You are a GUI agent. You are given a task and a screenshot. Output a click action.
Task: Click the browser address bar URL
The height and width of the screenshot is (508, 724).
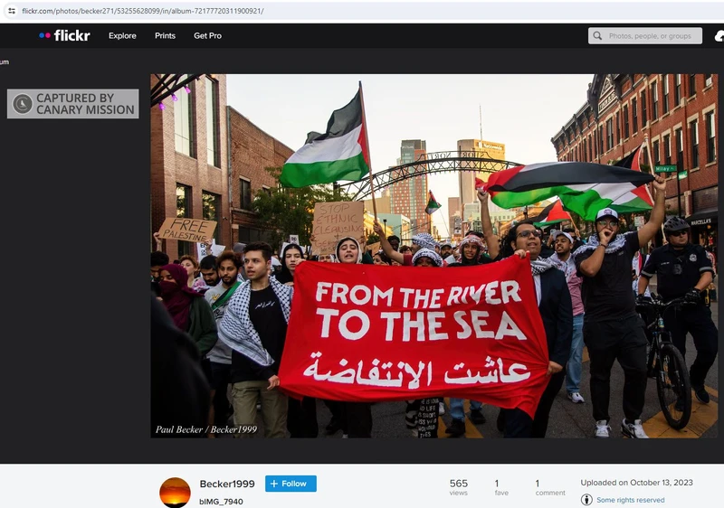coord(145,11)
